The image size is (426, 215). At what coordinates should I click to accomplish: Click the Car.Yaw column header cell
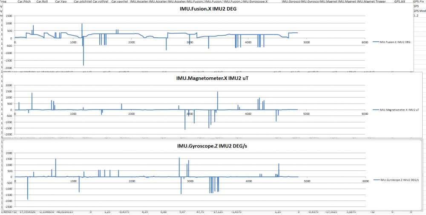(x=61, y=2)
